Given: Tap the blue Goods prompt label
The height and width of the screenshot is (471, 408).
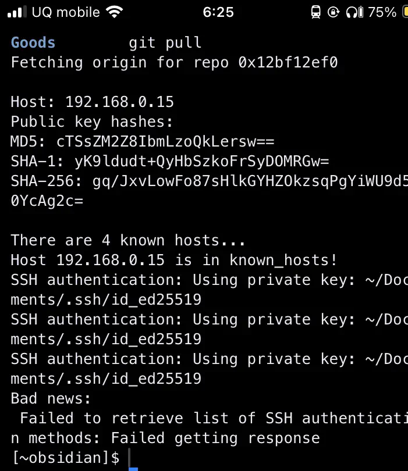Looking at the screenshot, I should coord(33,42).
